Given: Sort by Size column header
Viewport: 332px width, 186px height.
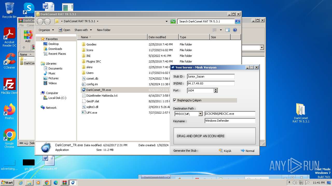Looking at the screenshot, I should (x=220, y=37).
